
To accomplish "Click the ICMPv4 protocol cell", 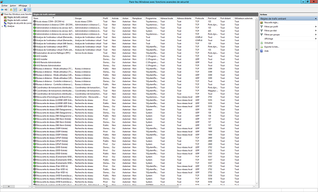I will click(199, 37).
